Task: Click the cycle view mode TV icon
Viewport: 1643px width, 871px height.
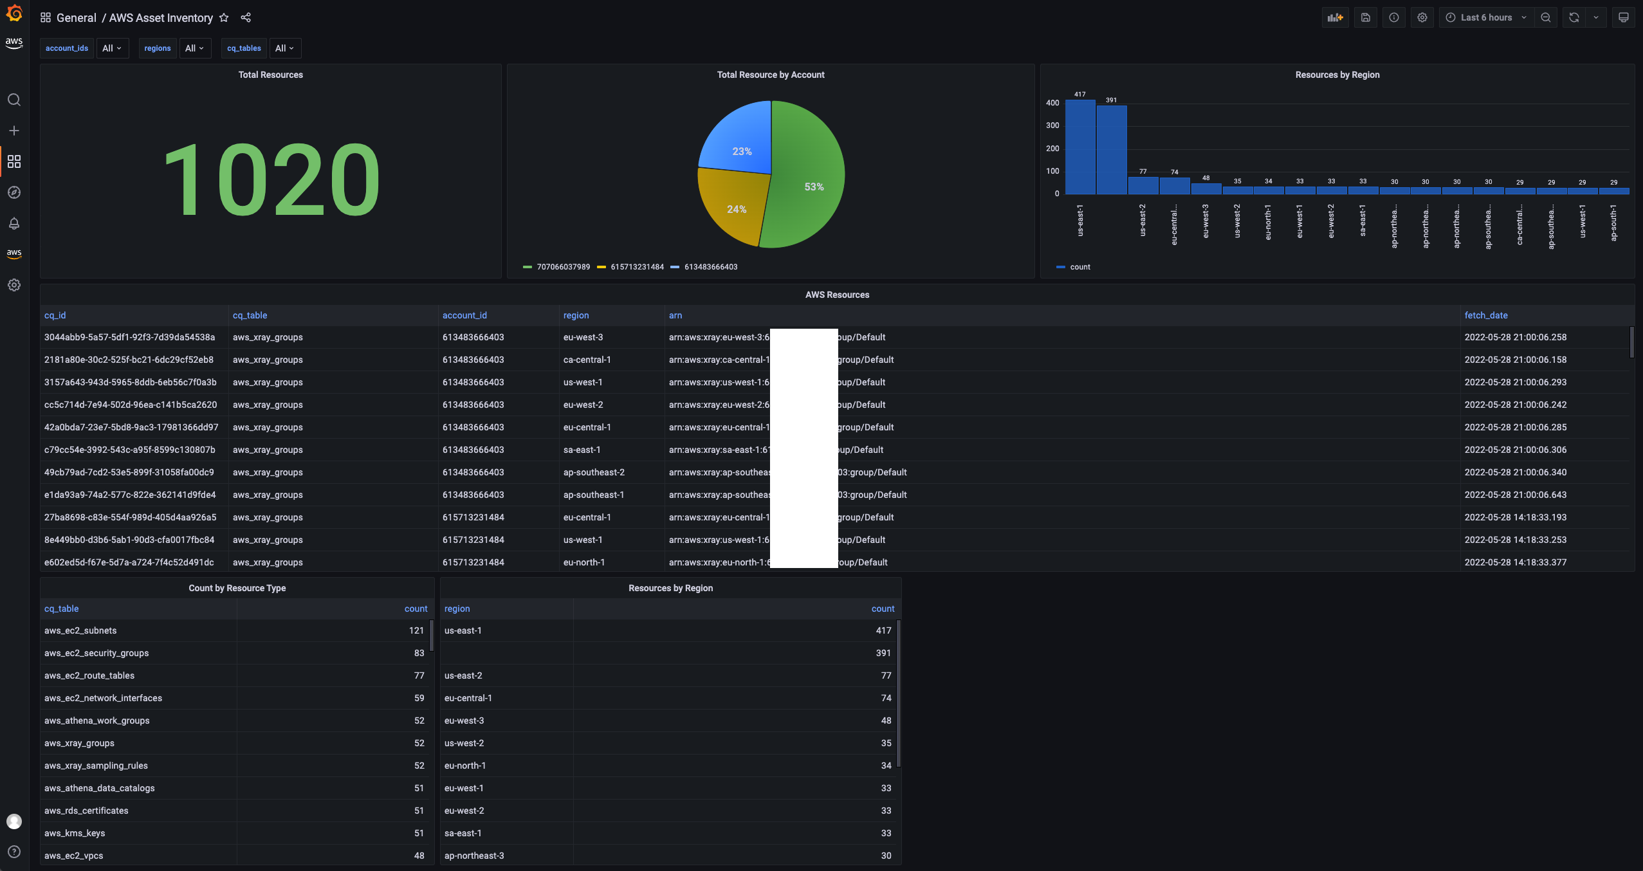Action: click(x=1624, y=17)
